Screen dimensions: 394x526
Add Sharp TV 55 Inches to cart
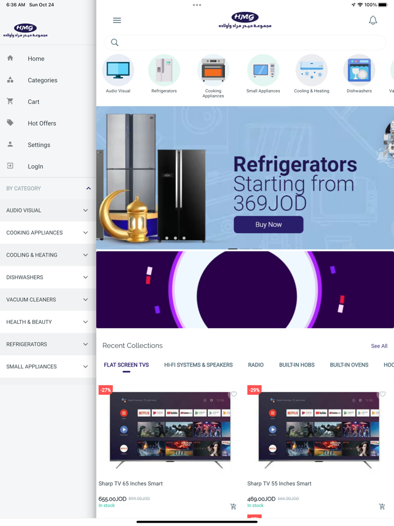tap(382, 506)
